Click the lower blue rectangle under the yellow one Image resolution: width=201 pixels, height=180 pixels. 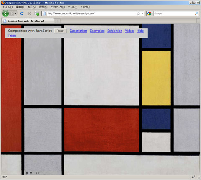pyautogui.click(x=156, y=119)
